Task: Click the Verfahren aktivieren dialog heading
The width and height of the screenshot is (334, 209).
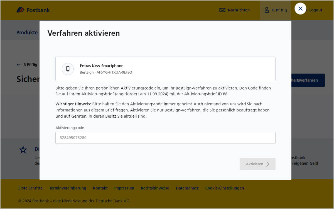Action: [x=83, y=33]
